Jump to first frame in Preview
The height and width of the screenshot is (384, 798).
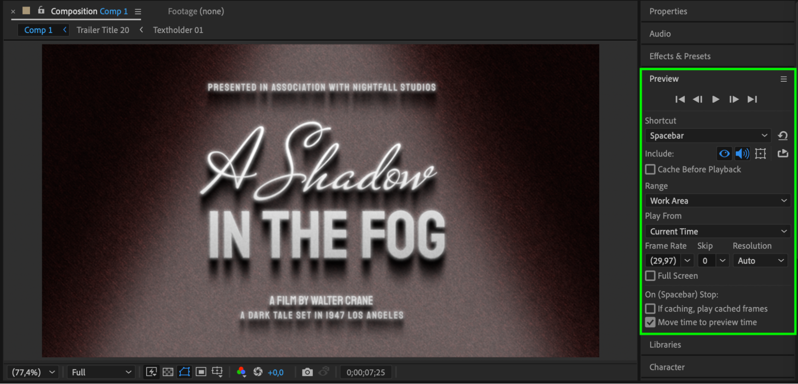[x=680, y=99]
